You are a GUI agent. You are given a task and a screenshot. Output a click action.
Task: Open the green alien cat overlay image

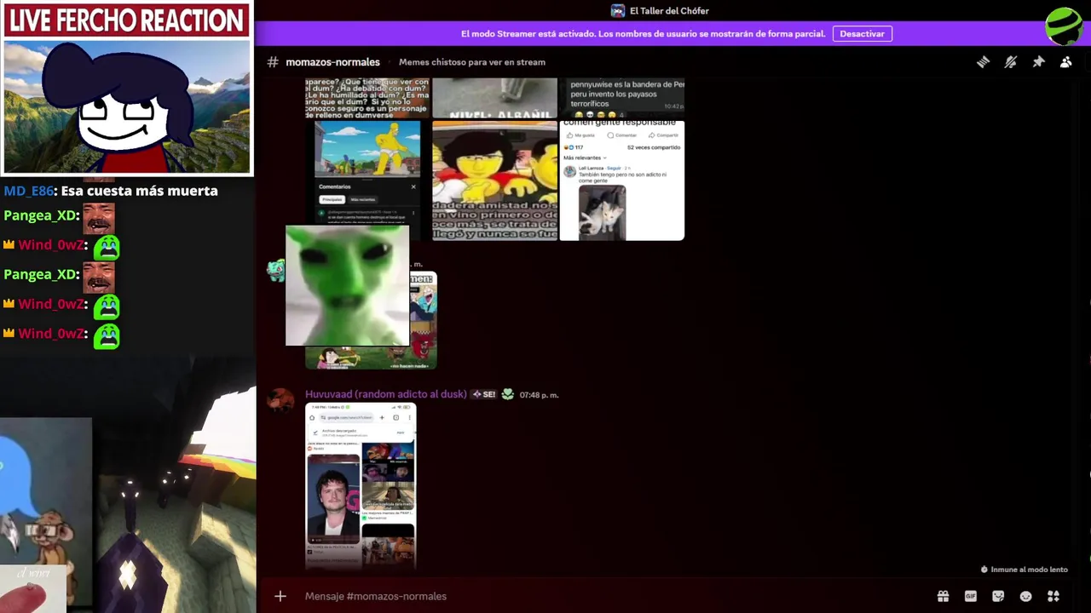(347, 285)
